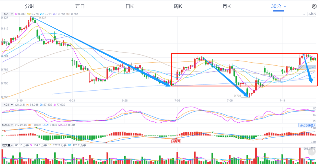Image resolution: width=318 pixels, height=165 pixels.
Task: Click the MA 10: 0.778 value
Action: tap(33, 14)
